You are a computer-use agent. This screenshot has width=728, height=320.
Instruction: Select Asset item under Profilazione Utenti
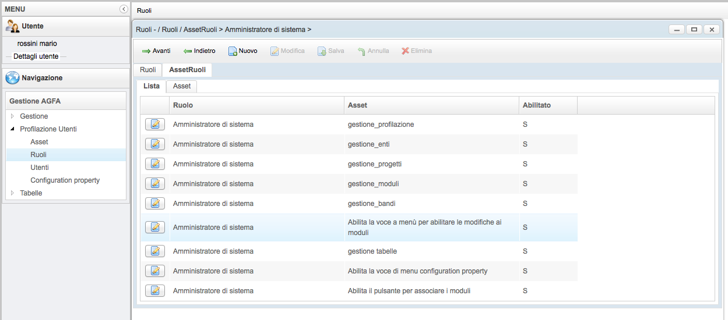[39, 142]
